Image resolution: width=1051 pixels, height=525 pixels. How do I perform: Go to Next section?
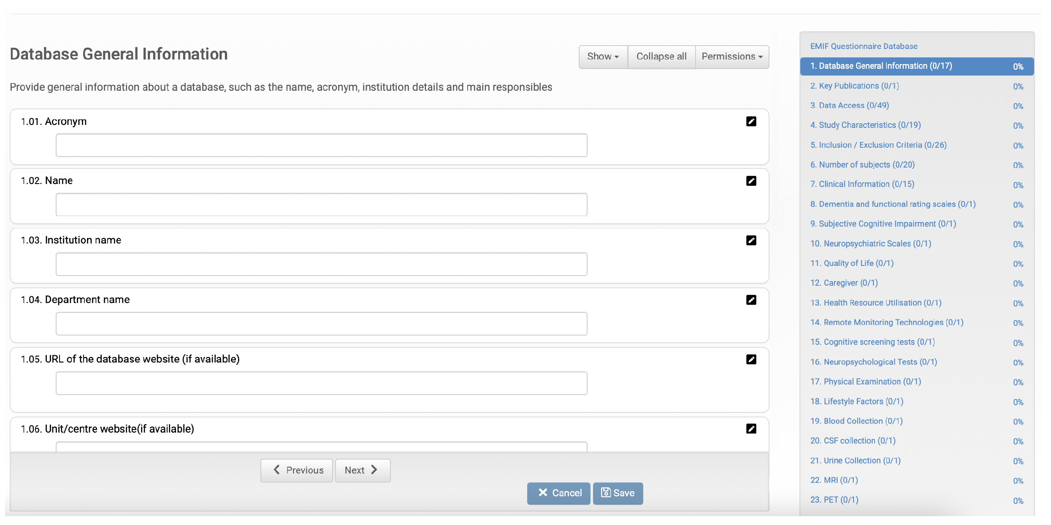362,470
